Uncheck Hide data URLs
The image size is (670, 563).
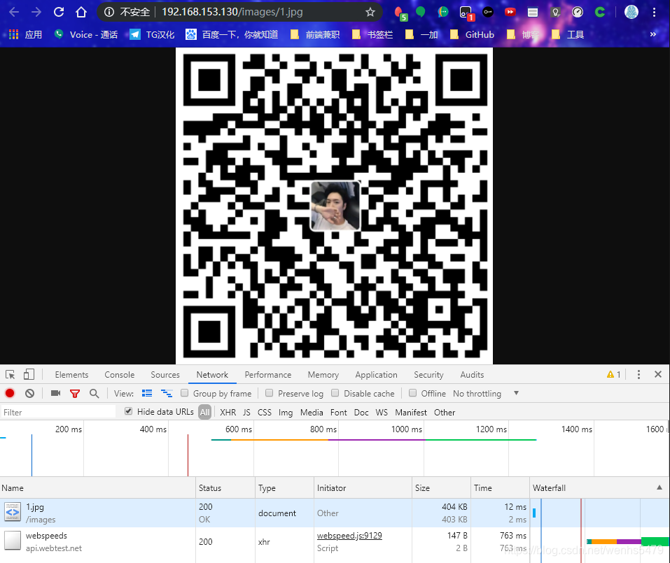pyautogui.click(x=128, y=411)
